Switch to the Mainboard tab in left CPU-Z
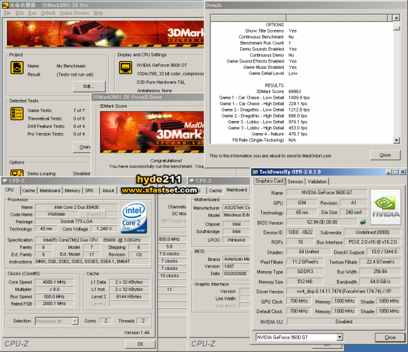 click(x=50, y=191)
